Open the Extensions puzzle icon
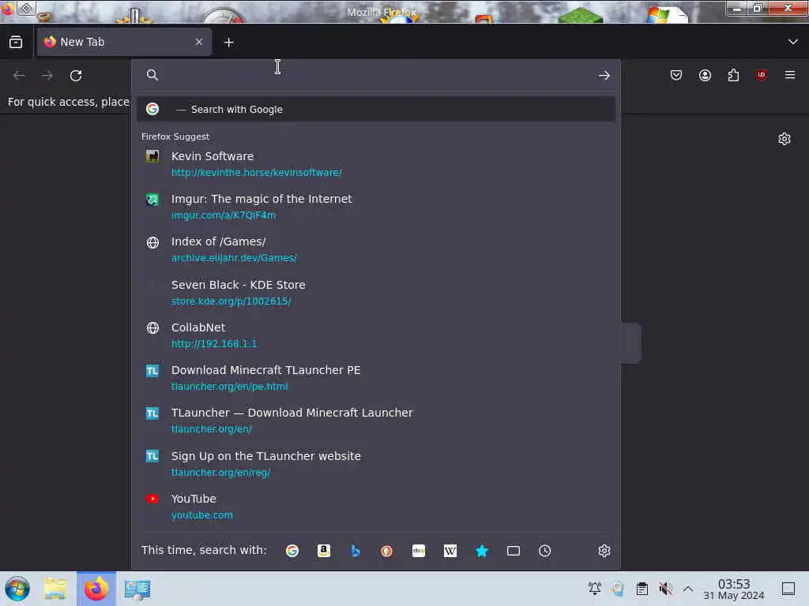 [733, 75]
